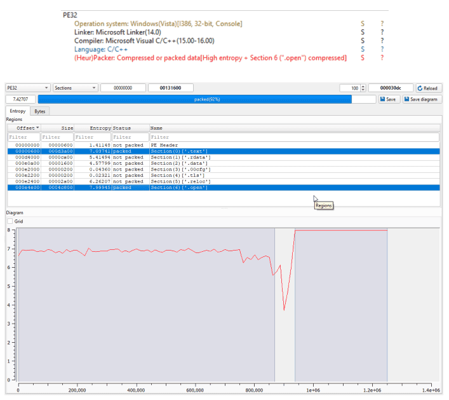Click the Name column filter field

point(293,137)
